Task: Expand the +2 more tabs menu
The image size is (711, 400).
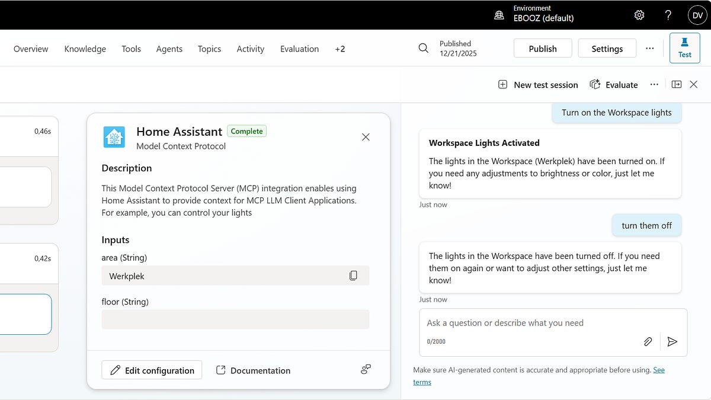Action: [x=340, y=49]
